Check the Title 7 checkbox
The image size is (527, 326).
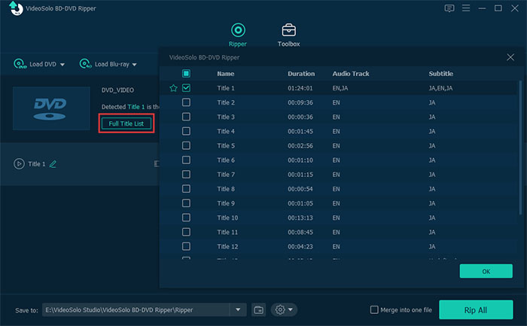pyautogui.click(x=186, y=175)
